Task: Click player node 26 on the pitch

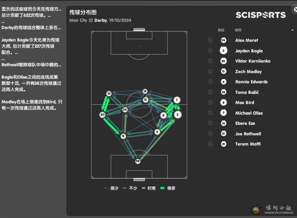Action: pyautogui.click(x=125, y=110)
